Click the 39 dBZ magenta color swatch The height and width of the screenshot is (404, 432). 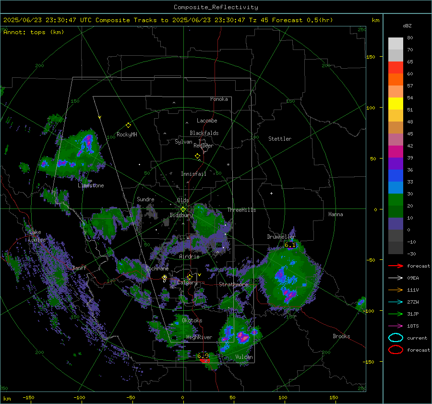click(396, 152)
